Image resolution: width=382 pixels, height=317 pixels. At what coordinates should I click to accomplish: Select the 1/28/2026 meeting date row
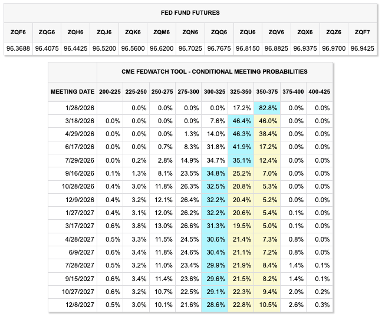(x=190, y=108)
